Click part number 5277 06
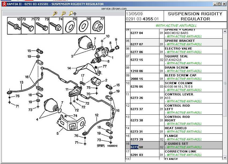Viewport: 228px width, 164px height. click(x=137, y=52)
